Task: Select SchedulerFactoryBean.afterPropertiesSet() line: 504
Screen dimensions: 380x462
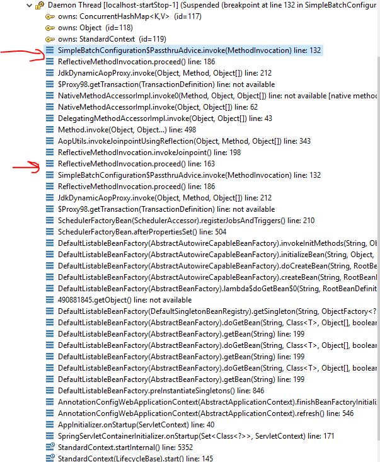Action: tap(142, 231)
